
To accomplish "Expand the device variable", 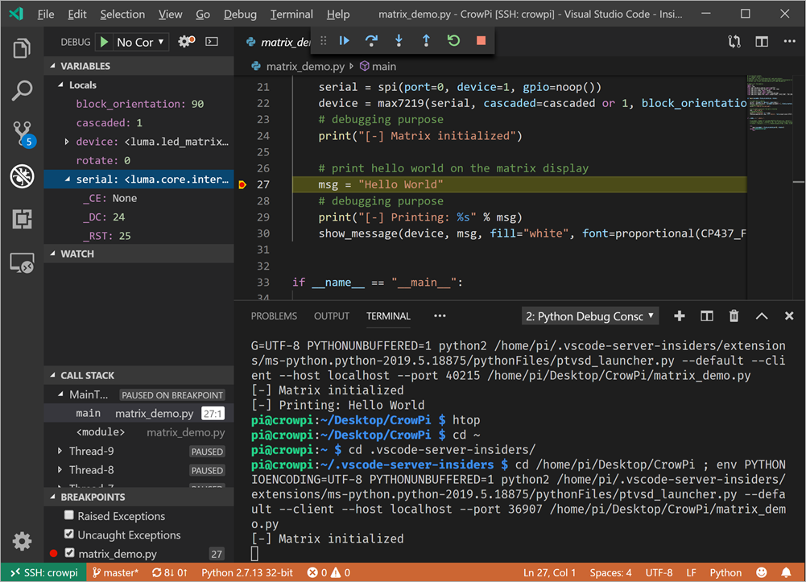I will click(67, 141).
